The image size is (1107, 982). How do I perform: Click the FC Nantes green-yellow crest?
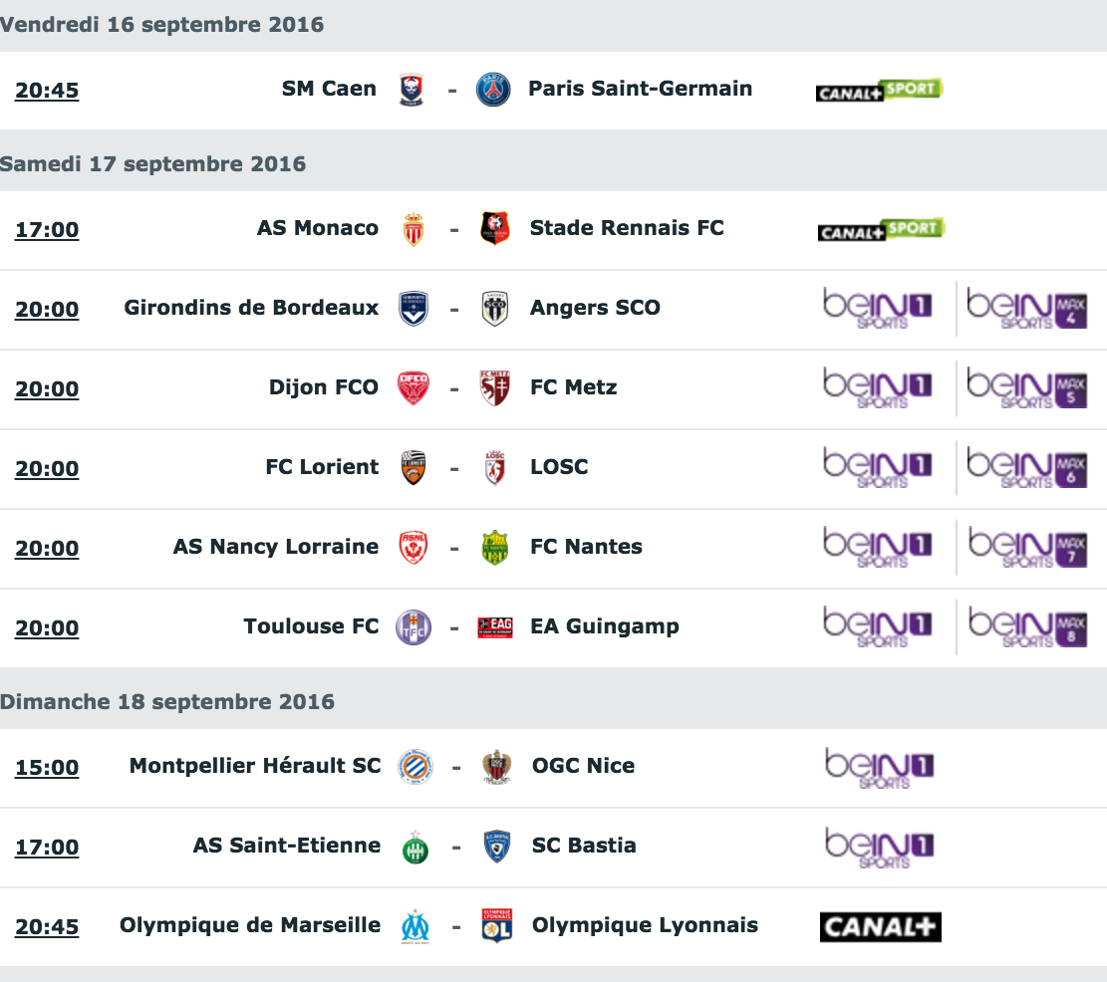pos(495,548)
